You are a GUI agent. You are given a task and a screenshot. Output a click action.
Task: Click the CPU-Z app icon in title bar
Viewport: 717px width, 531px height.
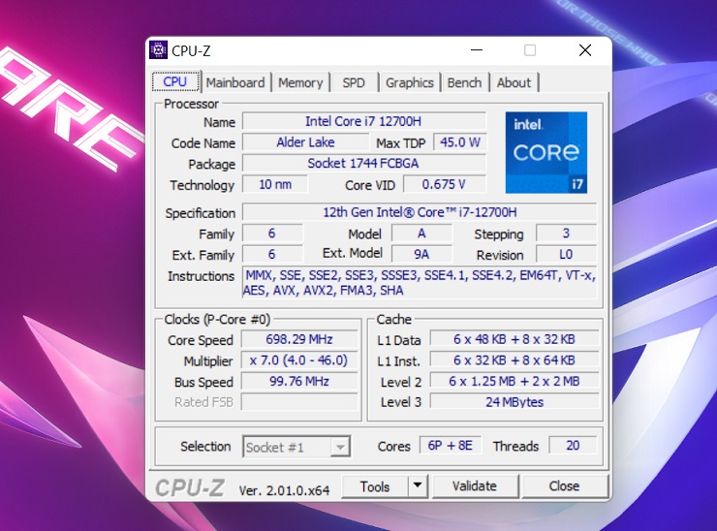(x=158, y=50)
